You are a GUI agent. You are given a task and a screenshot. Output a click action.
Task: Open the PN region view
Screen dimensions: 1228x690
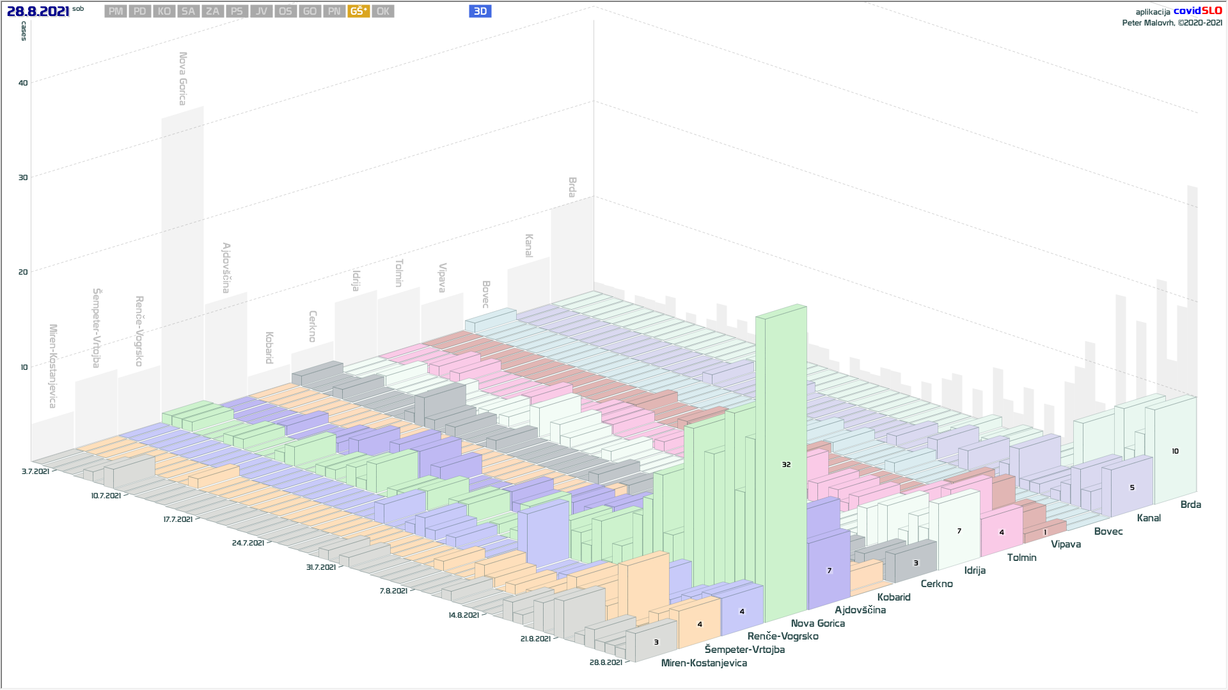click(334, 11)
